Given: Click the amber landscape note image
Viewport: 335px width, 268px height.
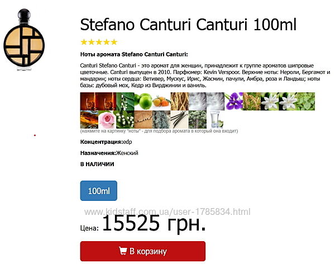Looking at the screenshot, I should tap(89, 119).
